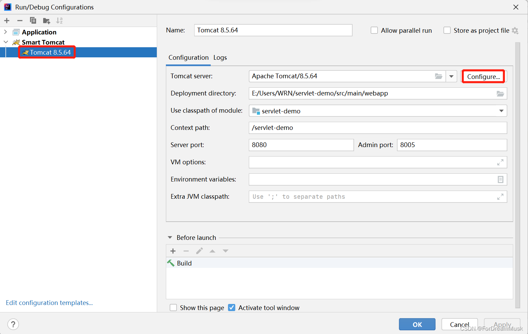Open the Tomcat server dropdown arrow
This screenshot has height=334, width=528.
point(451,76)
